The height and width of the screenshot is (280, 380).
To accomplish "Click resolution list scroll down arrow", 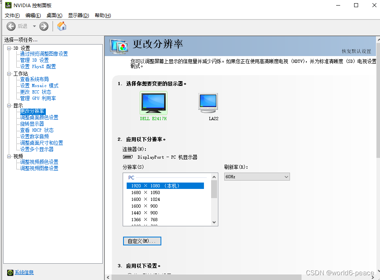I will point(214,222).
